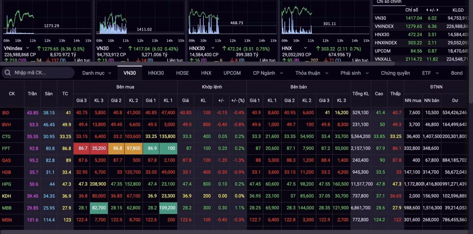Click GAS matched price 87.8
This screenshot has height=234, width=473.
coord(187,160)
